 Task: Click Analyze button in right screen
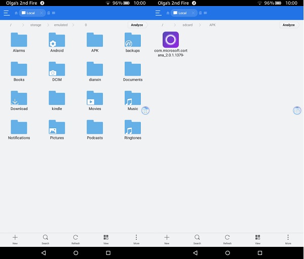(289, 25)
